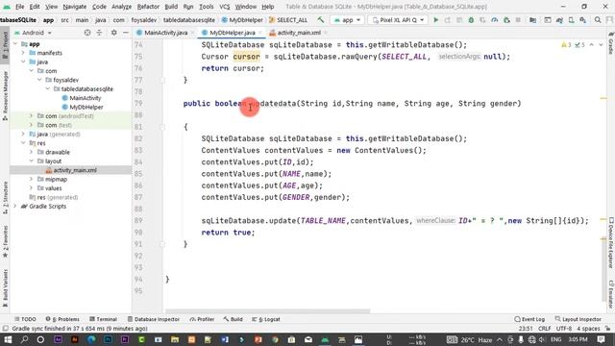Open Windows taskbar search
This screenshot has width=615, height=346.
[24, 339]
